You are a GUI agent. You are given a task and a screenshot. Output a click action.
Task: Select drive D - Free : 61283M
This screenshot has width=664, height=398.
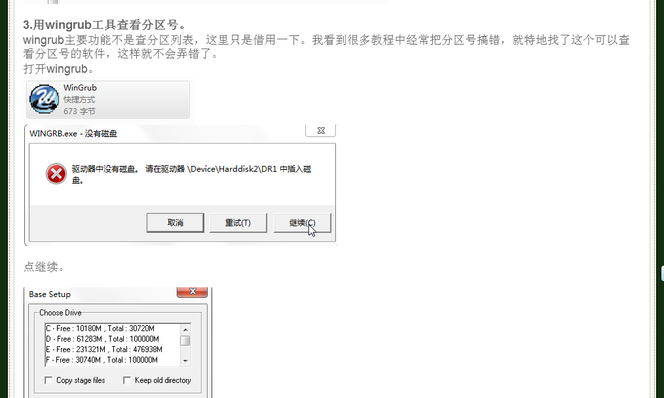click(x=113, y=339)
